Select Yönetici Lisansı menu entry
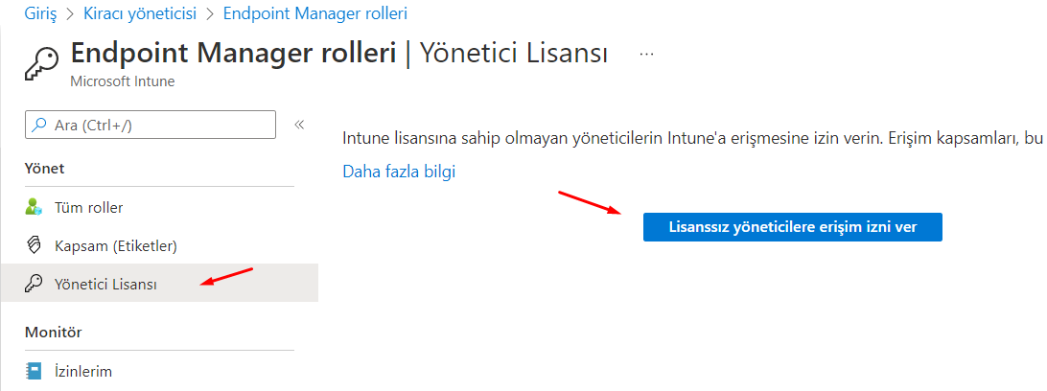The height and width of the screenshot is (391, 1047). [105, 285]
